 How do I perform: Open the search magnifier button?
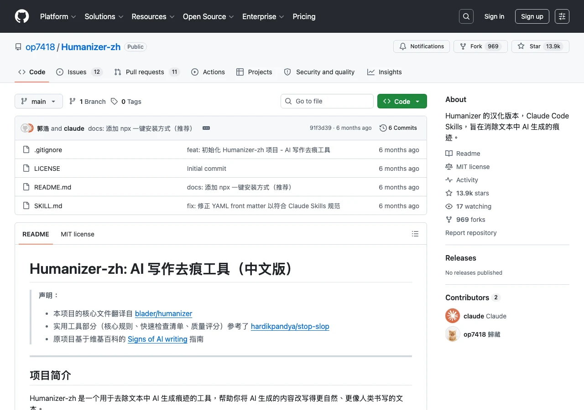coord(466,16)
